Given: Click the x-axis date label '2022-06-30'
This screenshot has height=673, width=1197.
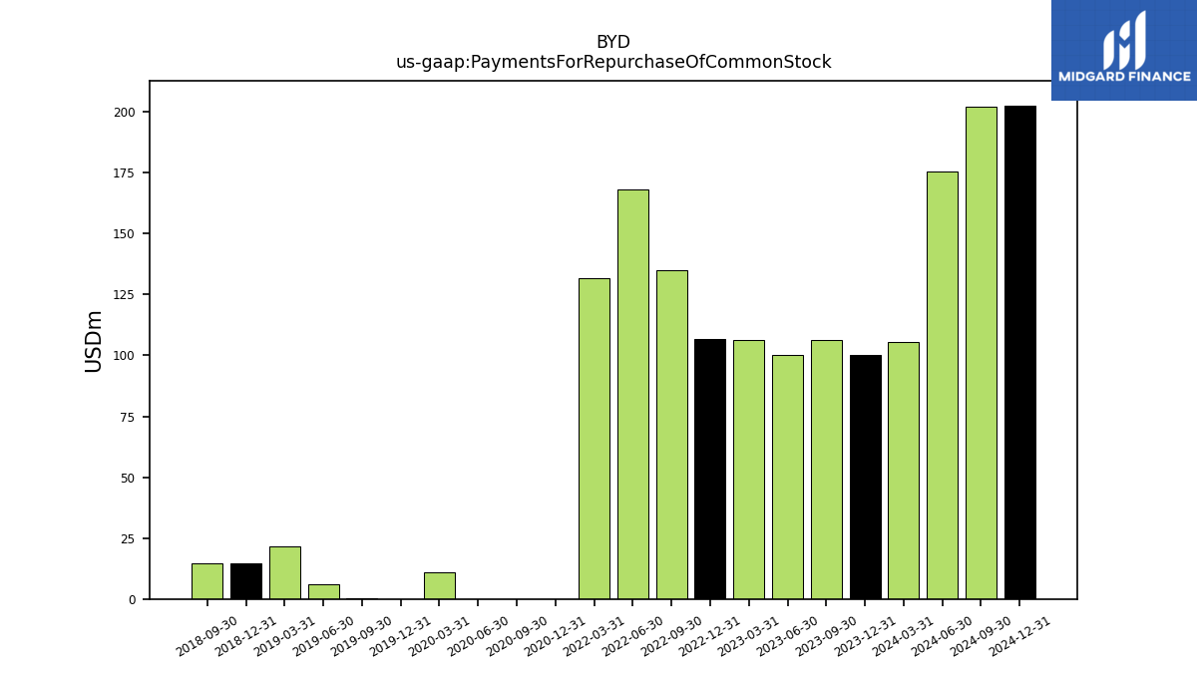Looking at the screenshot, I should 632,636.
